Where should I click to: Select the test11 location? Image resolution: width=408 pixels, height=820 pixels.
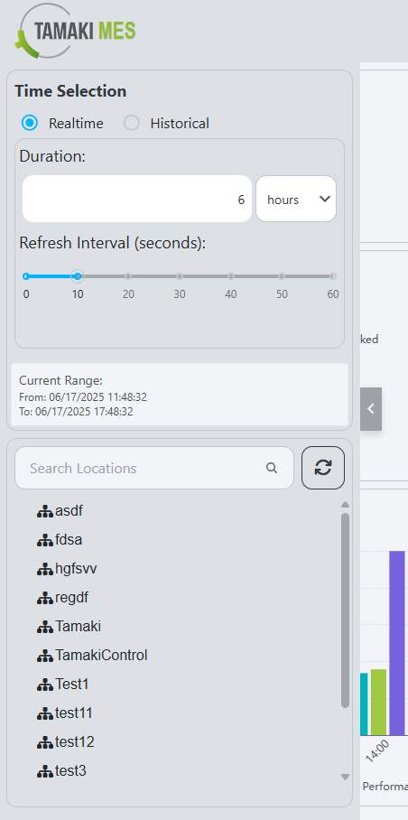coord(74,713)
